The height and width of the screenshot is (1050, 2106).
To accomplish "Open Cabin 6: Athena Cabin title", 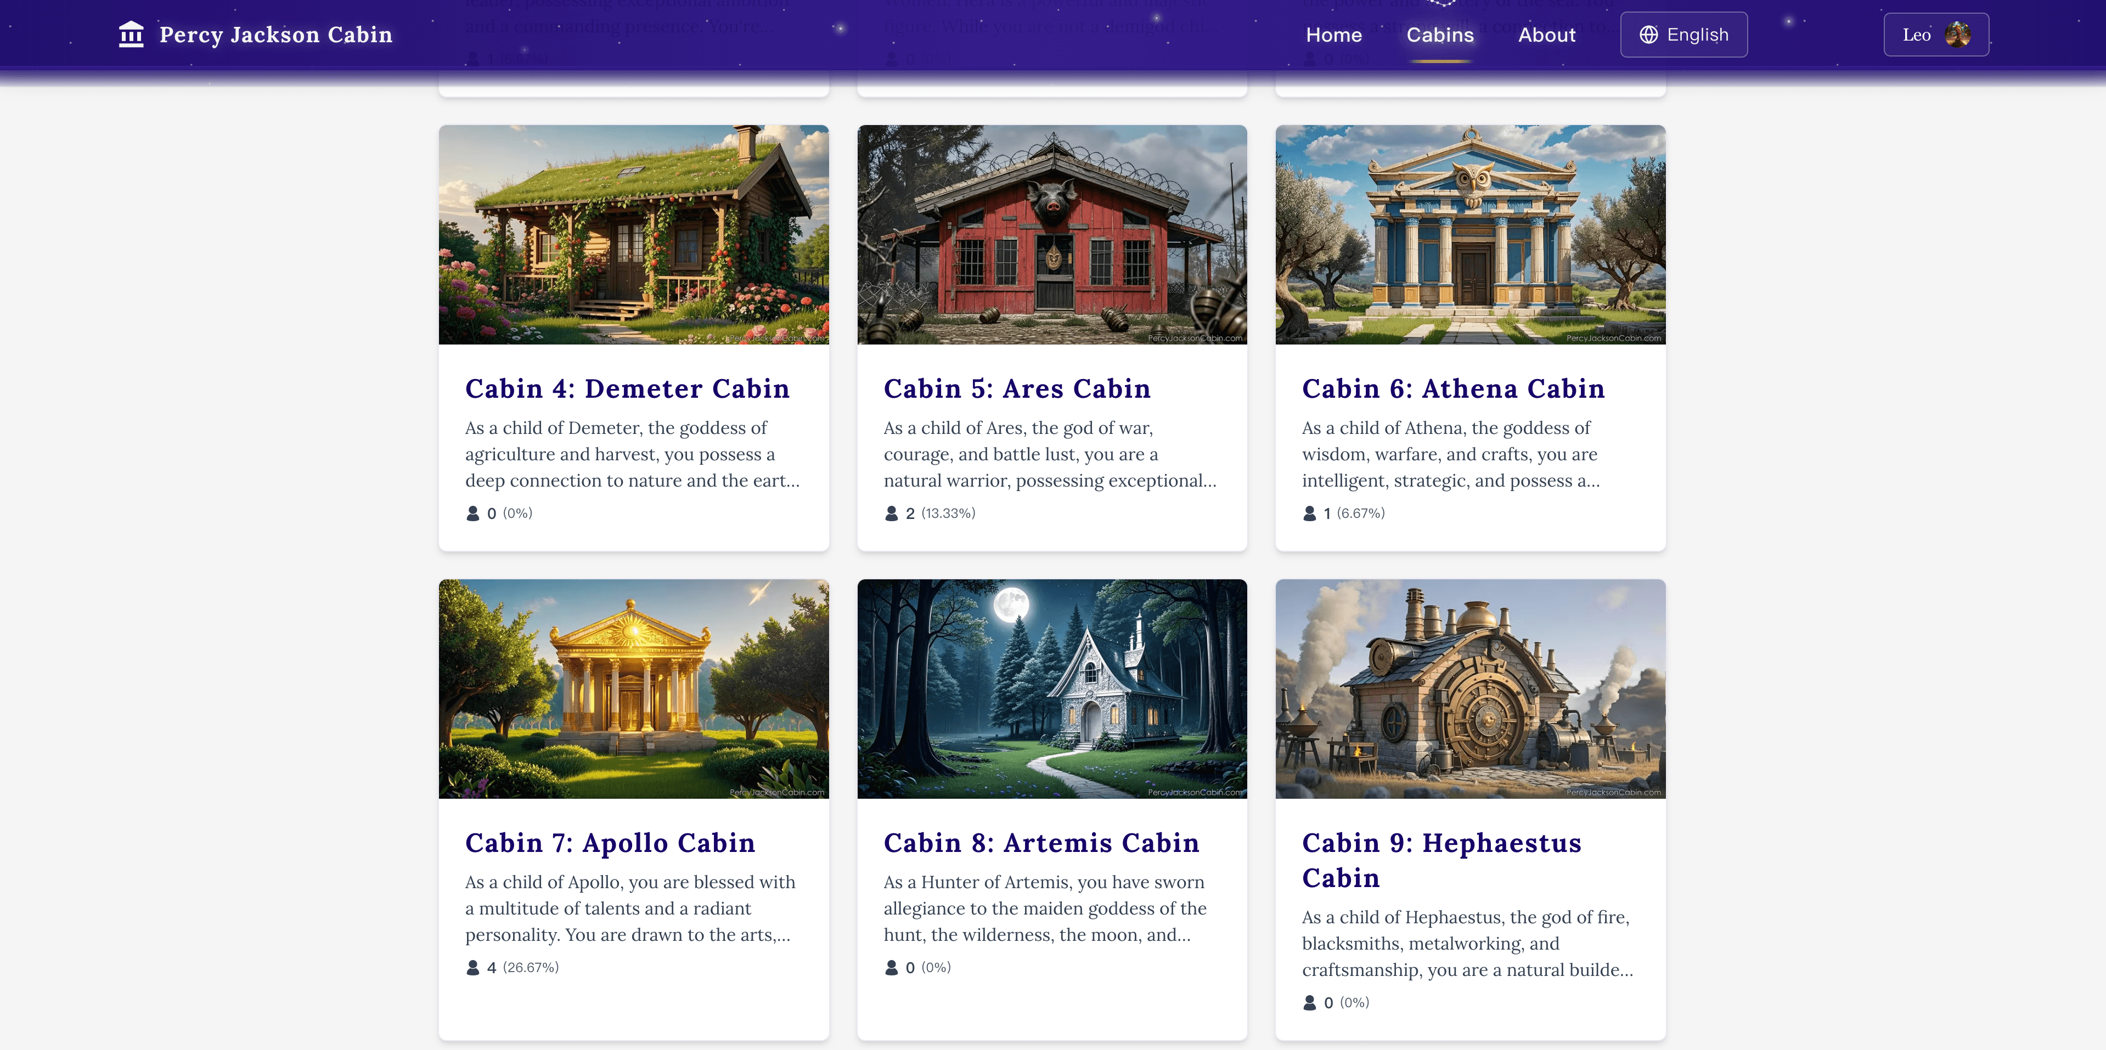I will click(1453, 389).
